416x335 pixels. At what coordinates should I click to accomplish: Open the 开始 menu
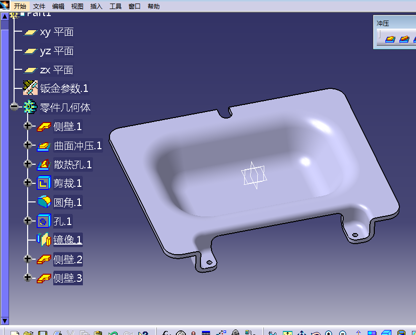click(x=20, y=7)
